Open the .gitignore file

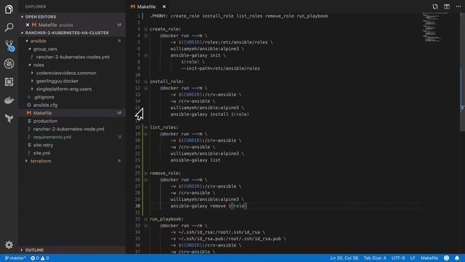pyautogui.click(x=73, y=97)
